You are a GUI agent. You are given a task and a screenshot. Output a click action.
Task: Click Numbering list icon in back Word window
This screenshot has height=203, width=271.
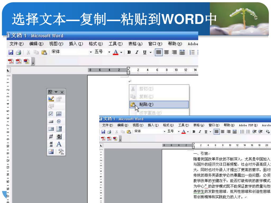tap(192, 52)
